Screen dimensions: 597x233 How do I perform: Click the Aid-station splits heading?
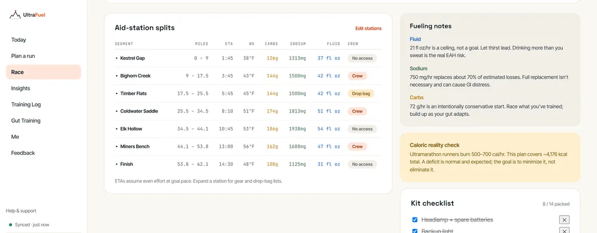pyautogui.click(x=144, y=28)
